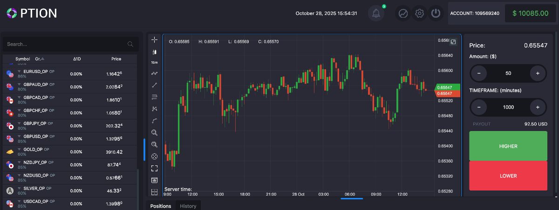The width and height of the screenshot is (559, 210).
Task: Click the power logout icon
Action: (436, 13)
